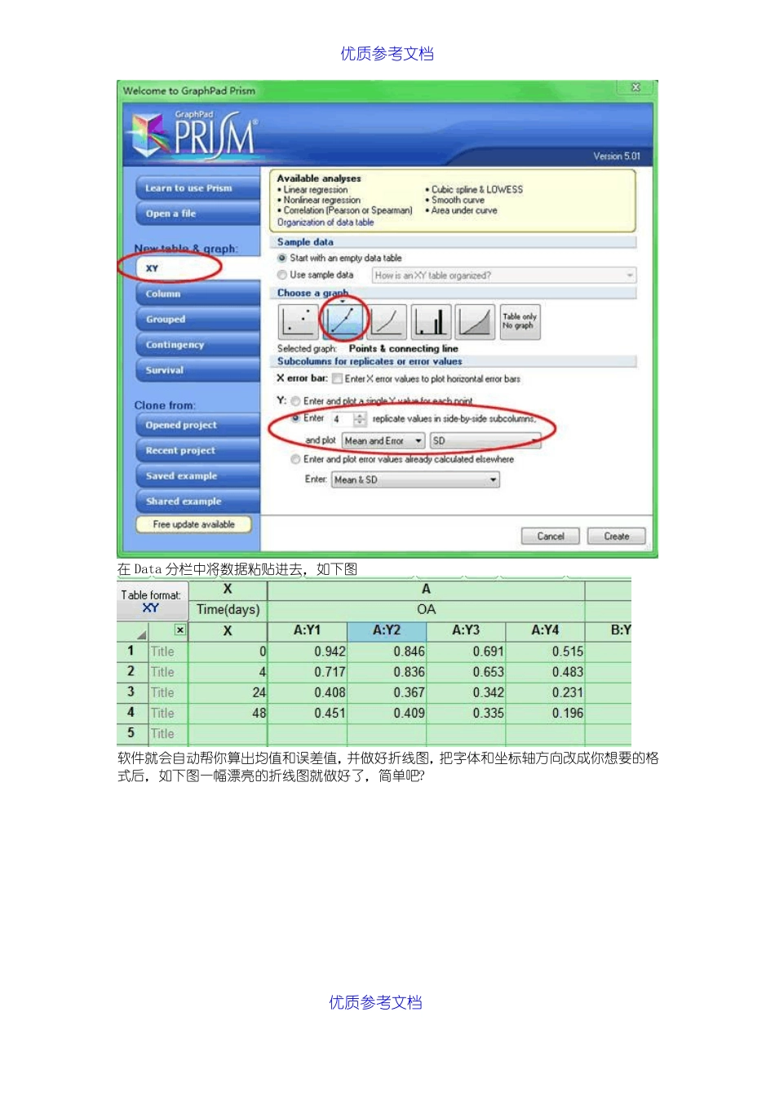Switch to the Grouped table type
This screenshot has width=775, height=1096.
click(x=197, y=320)
